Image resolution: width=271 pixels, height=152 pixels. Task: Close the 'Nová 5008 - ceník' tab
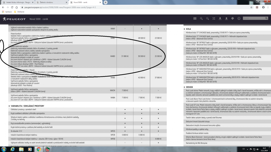[100, 2]
